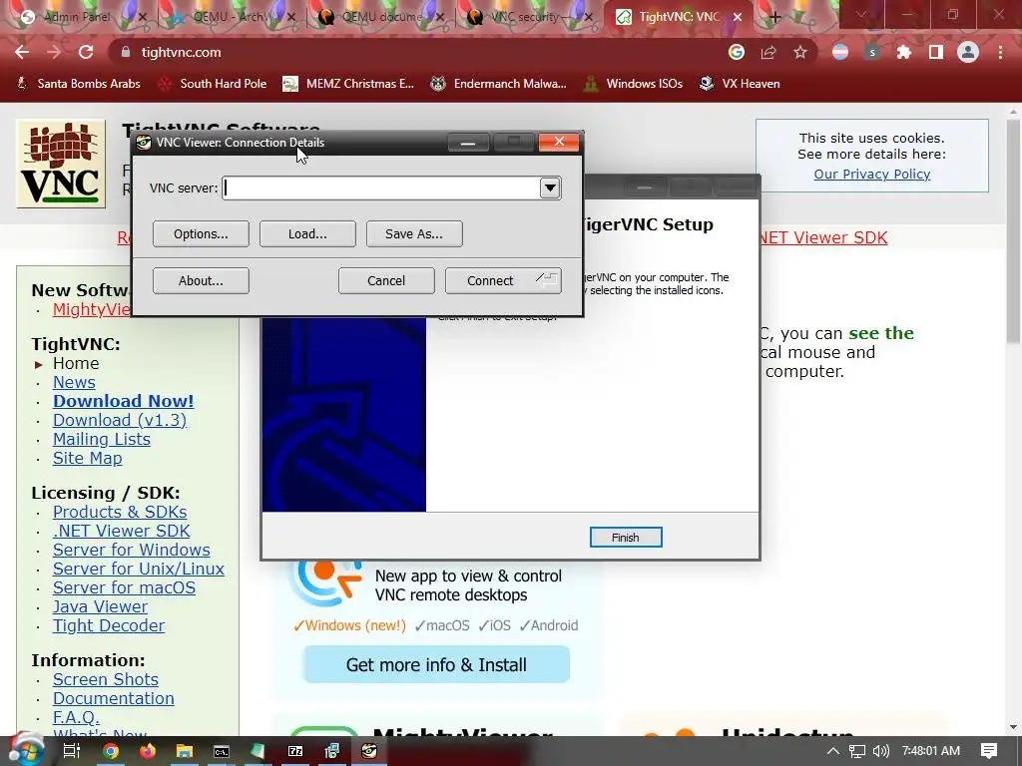Open Our Privacy Policy link
1022x766 pixels.
872,174
